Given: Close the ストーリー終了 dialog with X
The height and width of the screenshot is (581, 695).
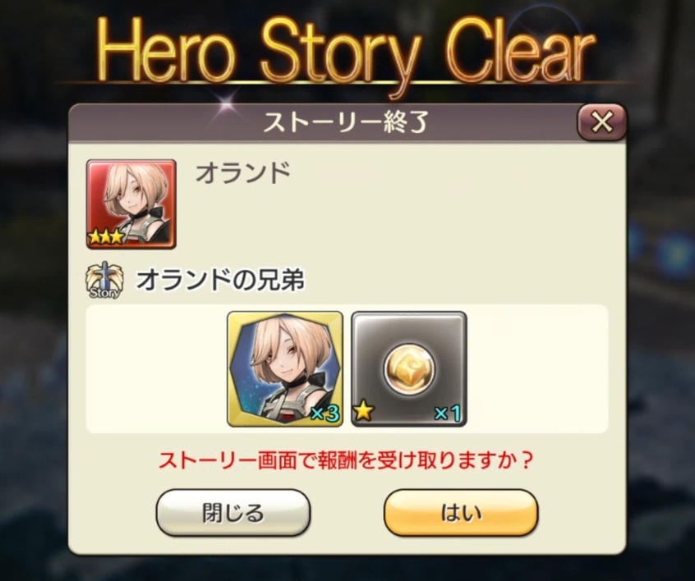Looking at the screenshot, I should (x=601, y=121).
